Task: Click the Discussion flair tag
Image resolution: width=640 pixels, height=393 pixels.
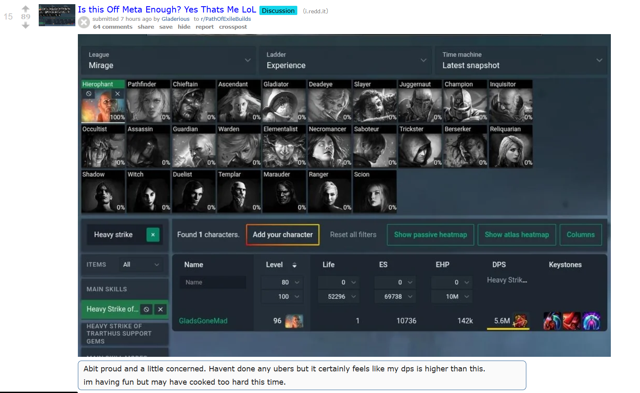Action: pyautogui.click(x=278, y=10)
